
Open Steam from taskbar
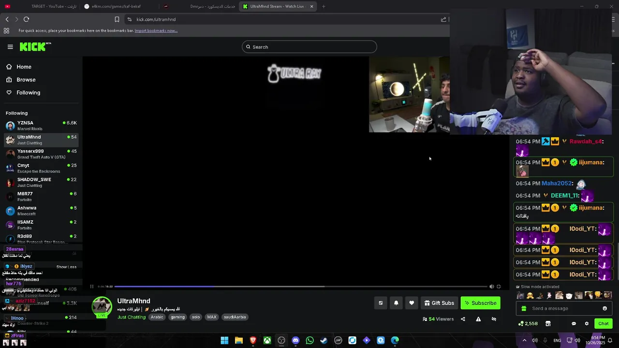click(324, 340)
